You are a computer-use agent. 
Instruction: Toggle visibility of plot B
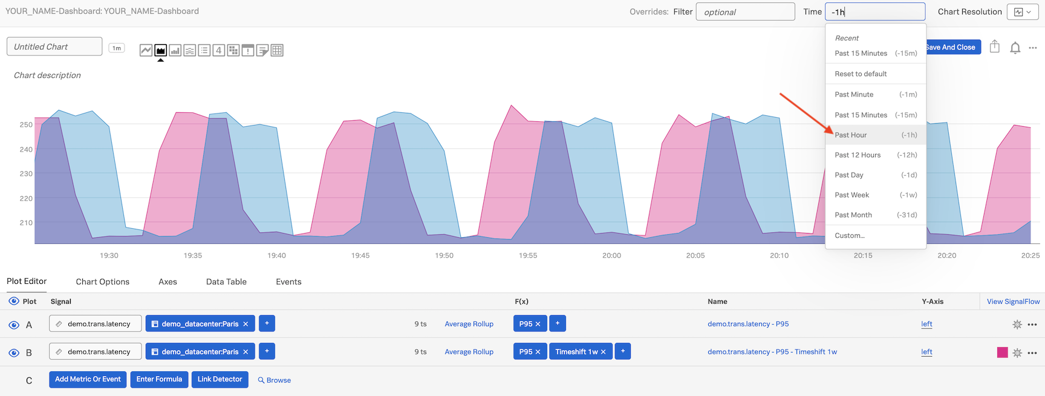[14, 353]
